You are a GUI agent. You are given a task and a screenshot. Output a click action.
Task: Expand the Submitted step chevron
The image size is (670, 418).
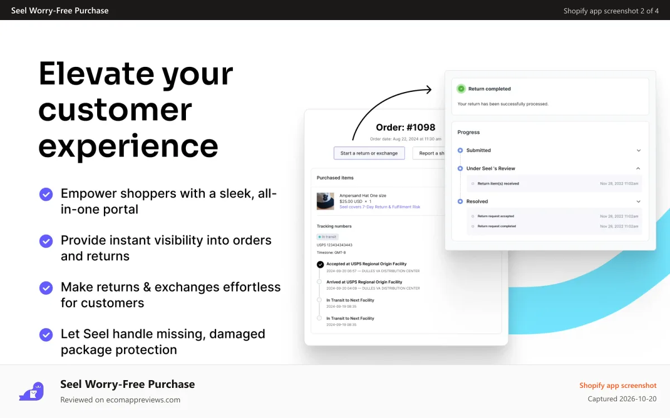639,150
